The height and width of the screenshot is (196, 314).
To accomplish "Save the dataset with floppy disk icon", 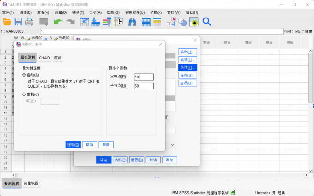I will click(x=18, y=22).
